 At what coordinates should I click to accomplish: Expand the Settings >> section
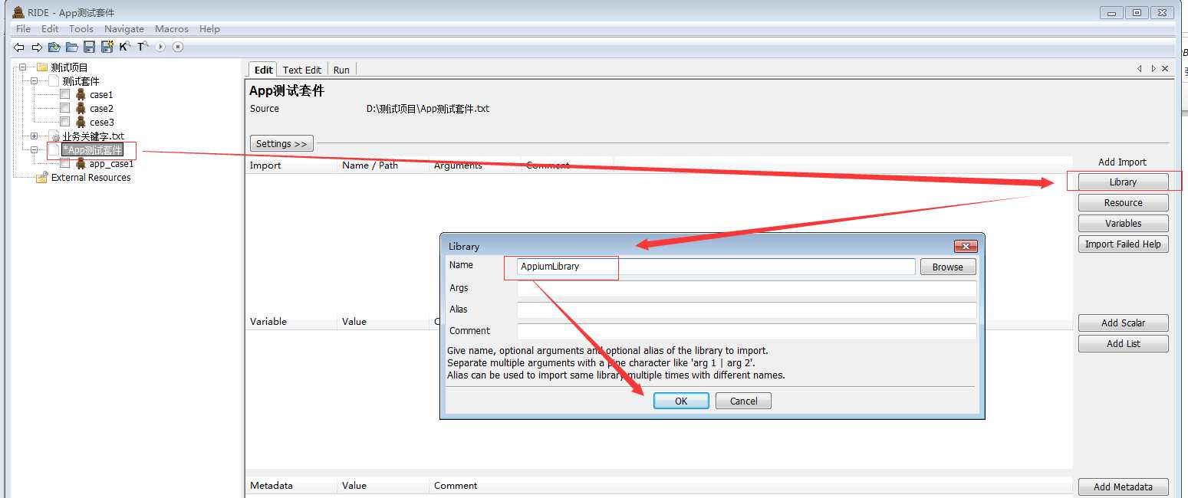coord(281,143)
